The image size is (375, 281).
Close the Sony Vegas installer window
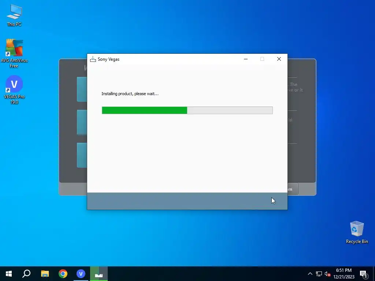point(279,59)
